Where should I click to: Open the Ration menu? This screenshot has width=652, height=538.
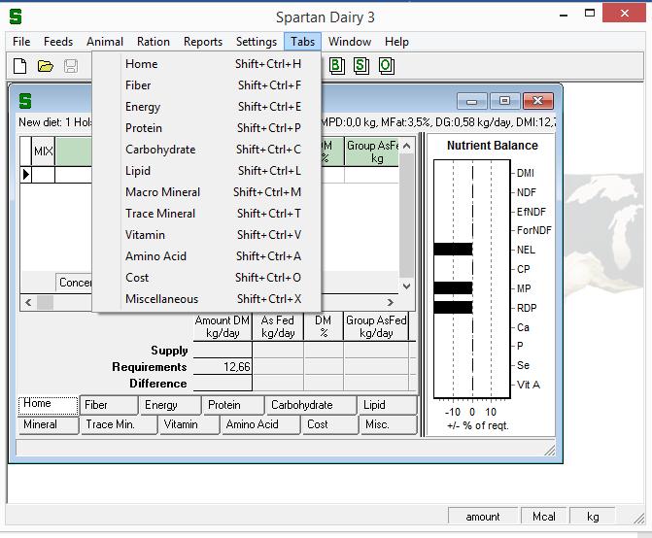coord(154,42)
